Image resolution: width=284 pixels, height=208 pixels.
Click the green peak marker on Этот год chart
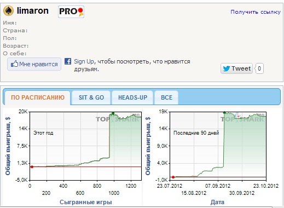coord(113,113)
